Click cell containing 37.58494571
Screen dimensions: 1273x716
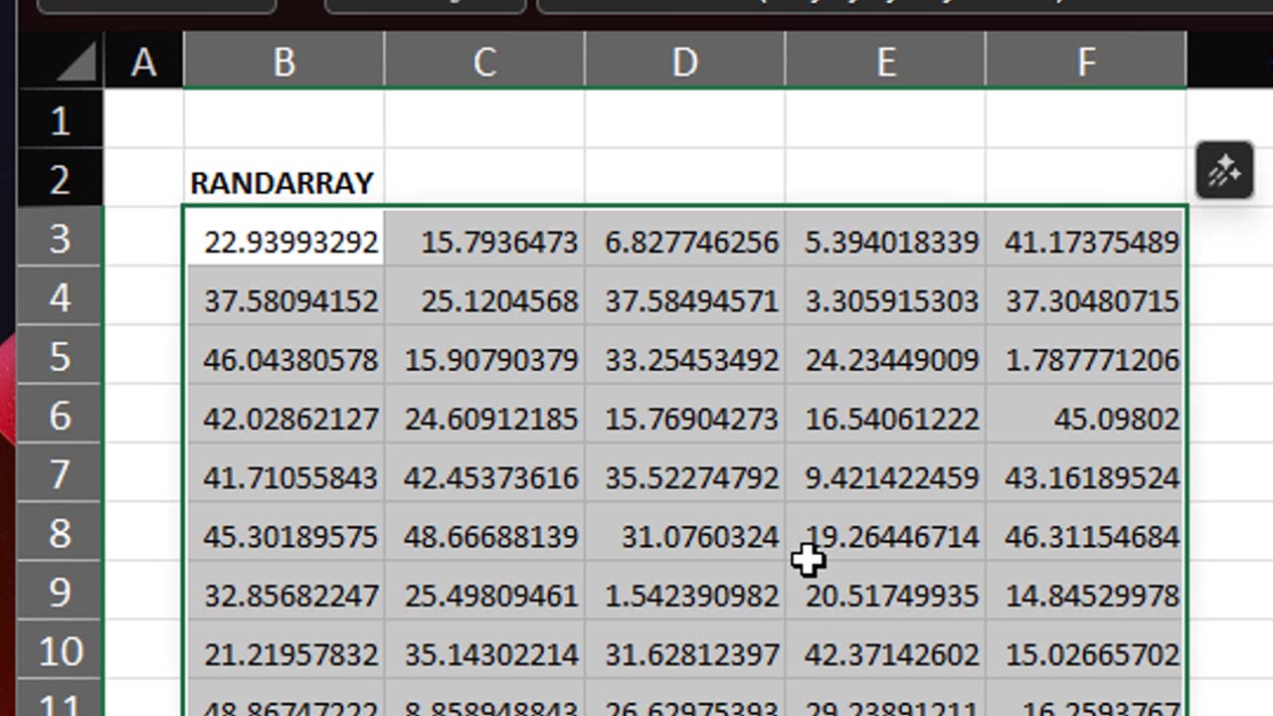pos(685,296)
